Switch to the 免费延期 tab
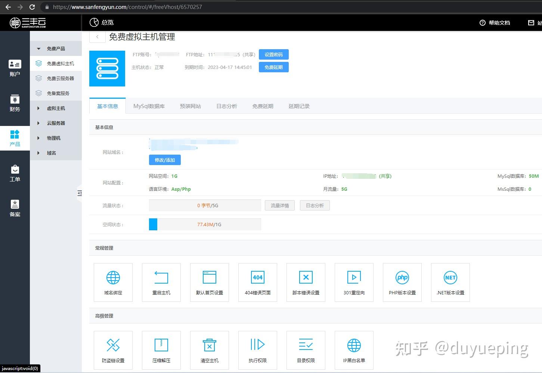Viewport: 542px width, 373px height. click(263, 106)
